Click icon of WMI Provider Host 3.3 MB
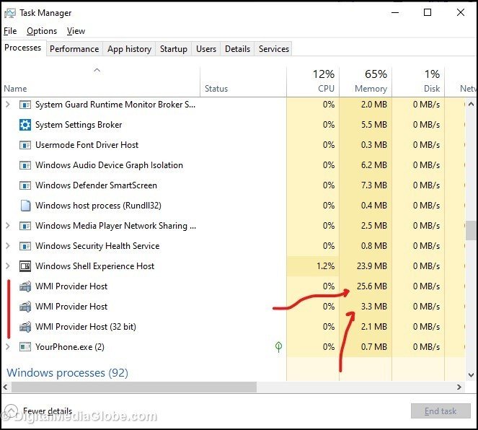478x430 pixels. tap(25, 307)
